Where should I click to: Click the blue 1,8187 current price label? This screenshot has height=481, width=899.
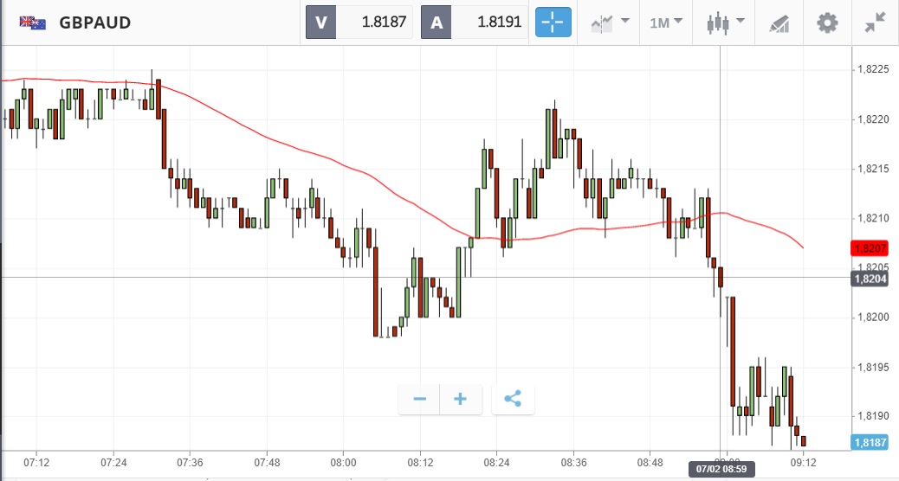pos(868,442)
